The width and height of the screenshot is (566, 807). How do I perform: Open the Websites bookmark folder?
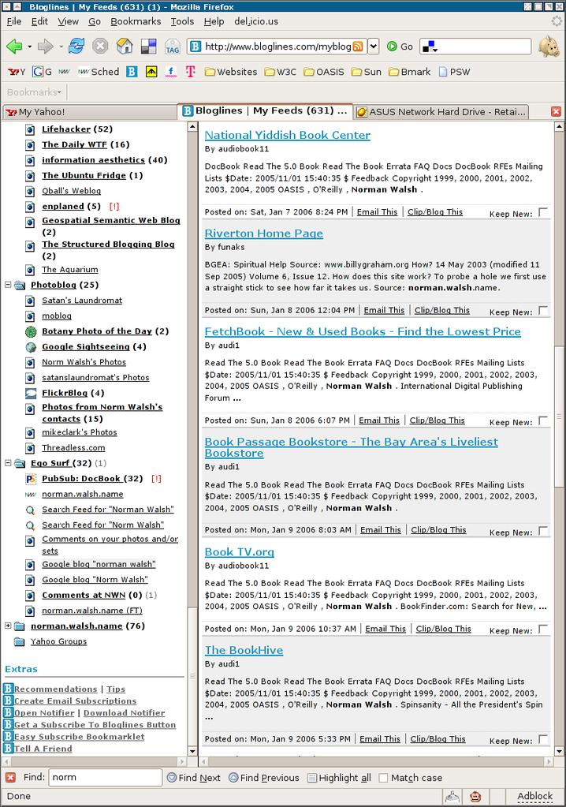click(x=231, y=72)
